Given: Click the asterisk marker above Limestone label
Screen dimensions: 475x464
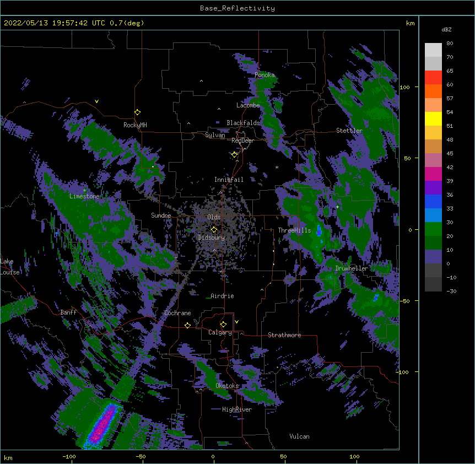Looking at the screenshot, I should [x=84, y=191].
